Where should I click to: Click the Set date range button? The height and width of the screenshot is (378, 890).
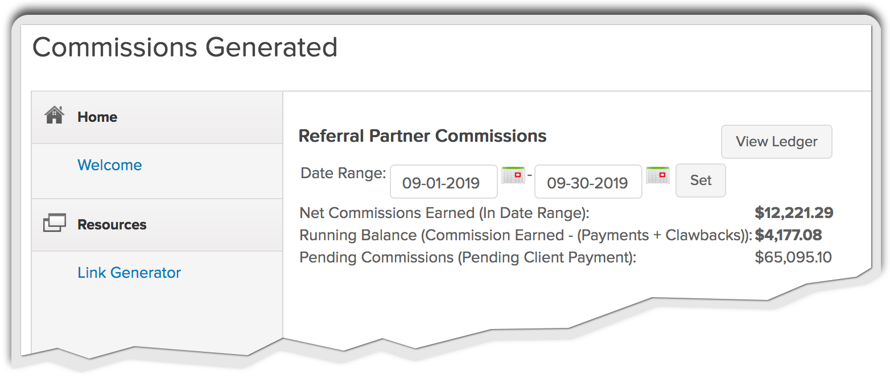(x=701, y=180)
